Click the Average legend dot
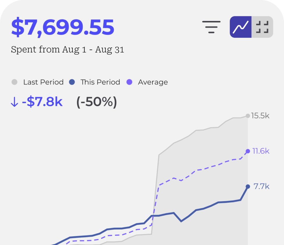Screen dimensions: 284x245 tap(129, 82)
